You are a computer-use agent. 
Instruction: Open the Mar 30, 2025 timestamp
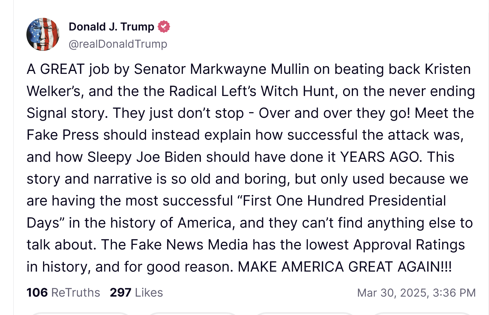pos(416,293)
